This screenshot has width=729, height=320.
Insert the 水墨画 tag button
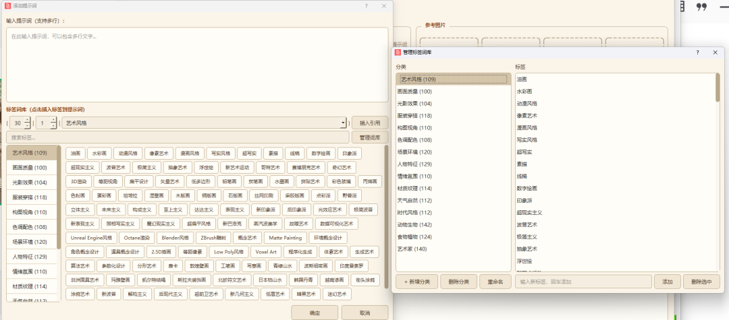point(281,181)
